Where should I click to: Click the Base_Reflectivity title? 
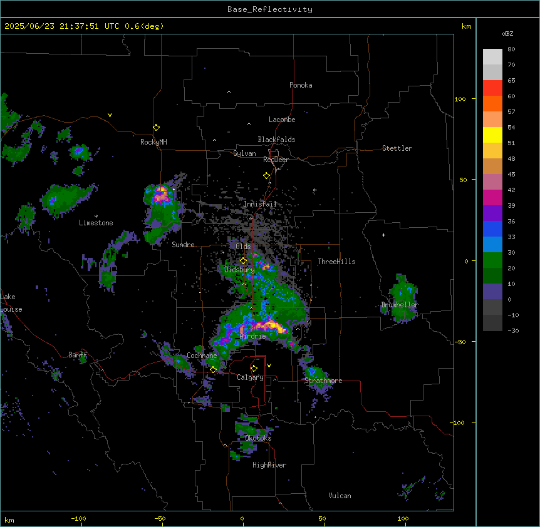270,9
